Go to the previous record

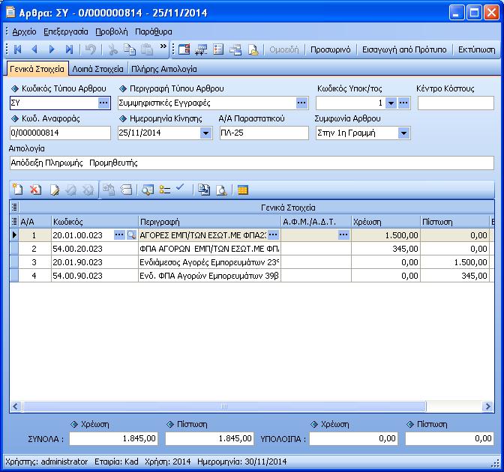coord(34,49)
